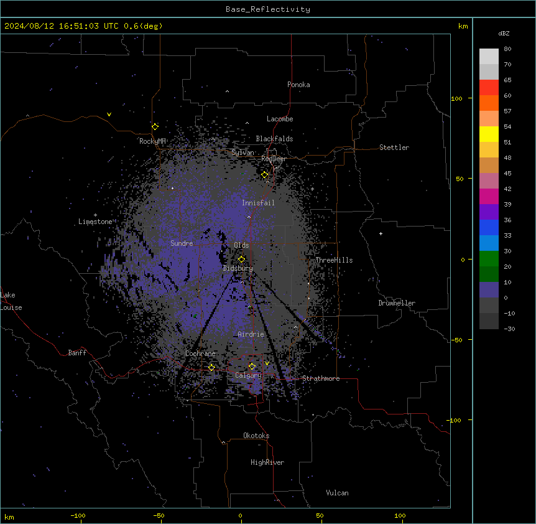The width and height of the screenshot is (536, 524).
Task: Select the orange 57–60 dBZ legend swatch
Action: click(x=489, y=103)
